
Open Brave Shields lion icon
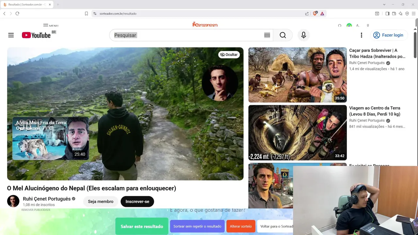315,13
